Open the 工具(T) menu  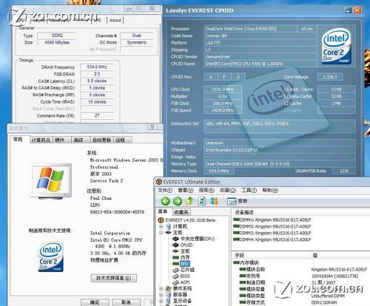249,190
